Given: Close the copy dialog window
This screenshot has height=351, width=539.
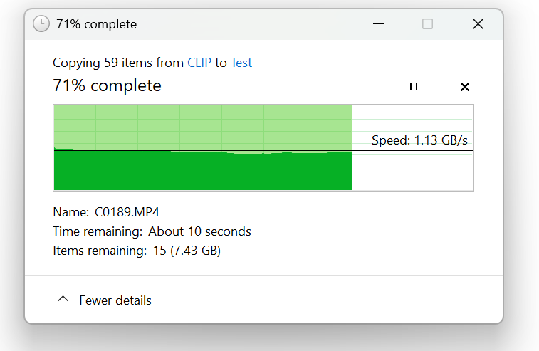Looking at the screenshot, I should coord(478,24).
